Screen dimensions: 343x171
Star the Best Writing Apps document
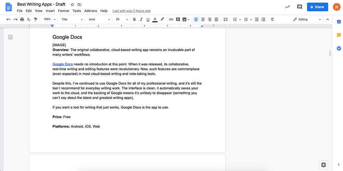click(x=72, y=4)
